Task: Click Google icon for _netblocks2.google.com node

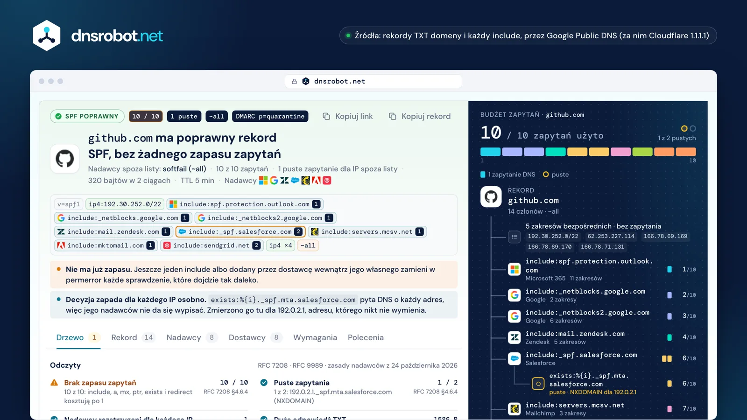Action: 514,316
